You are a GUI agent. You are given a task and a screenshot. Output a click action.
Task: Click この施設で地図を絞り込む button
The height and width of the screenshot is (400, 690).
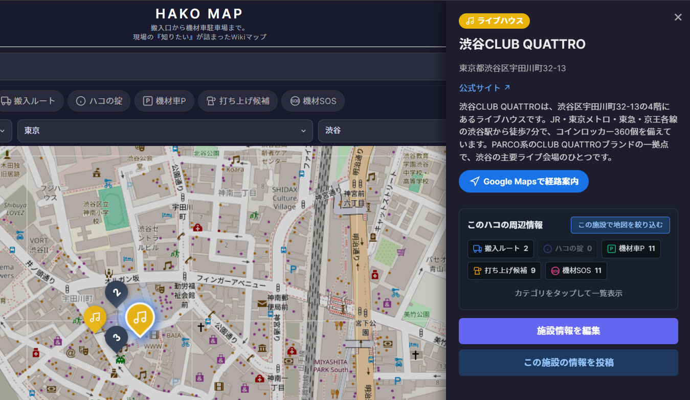(x=620, y=225)
